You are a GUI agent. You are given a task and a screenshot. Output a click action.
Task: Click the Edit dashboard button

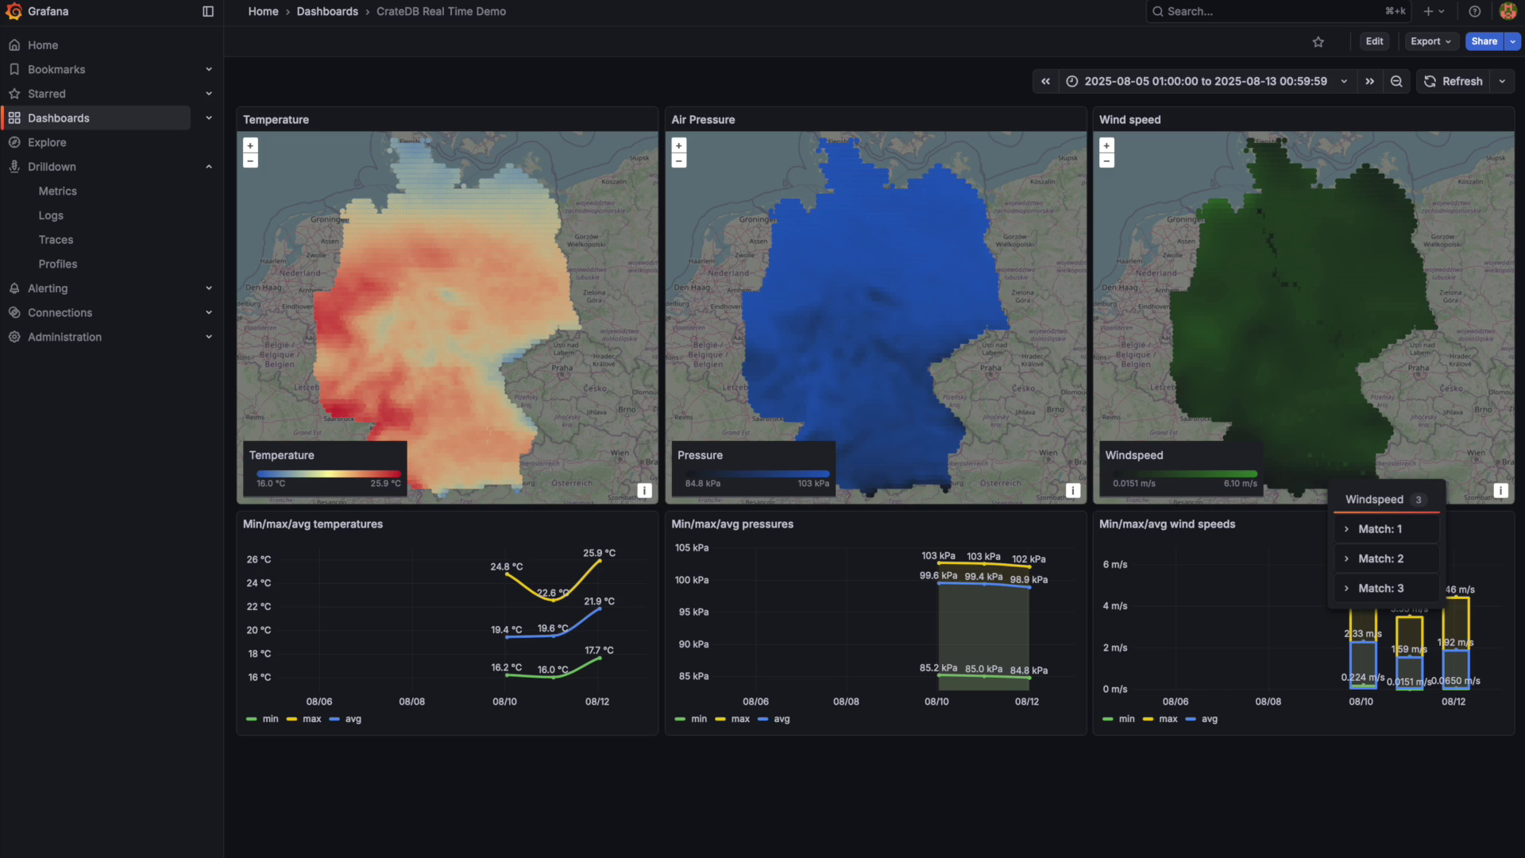[1374, 41]
